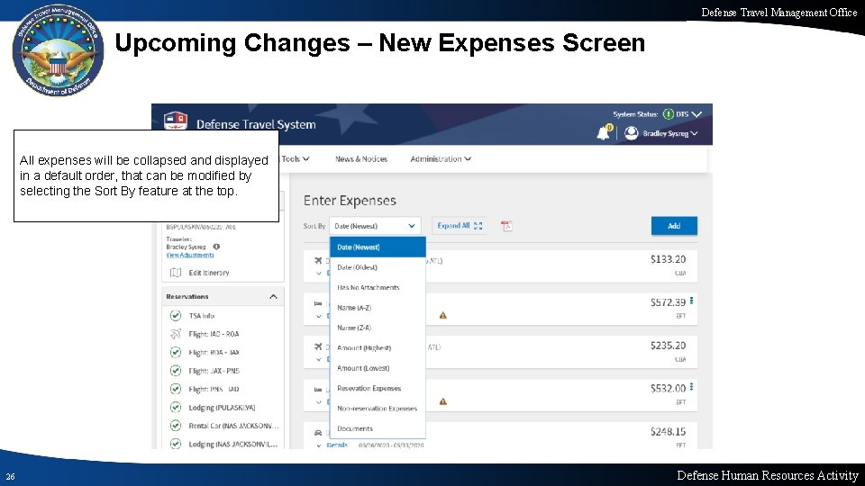Image resolution: width=865 pixels, height=486 pixels.
Task: Click the blue Add button
Action: [x=674, y=226]
